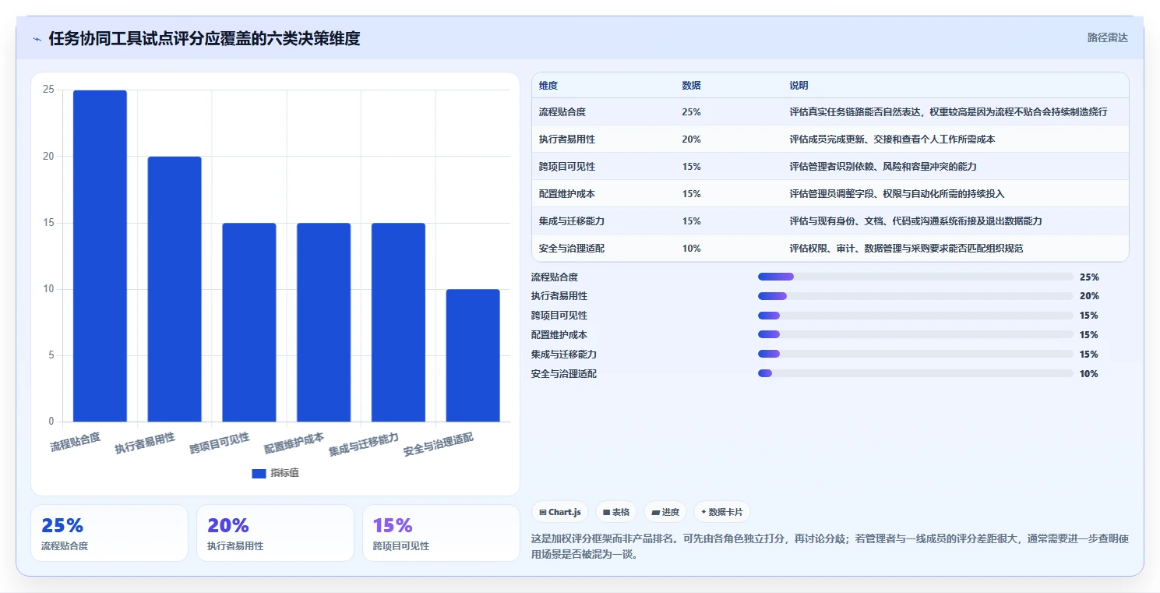Click the 安全与治理适配 bar in the chart
The width and height of the screenshot is (1160, 593).
pos(473,356)
